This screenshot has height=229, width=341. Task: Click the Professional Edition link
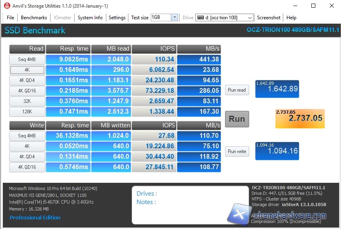tap(35, 217)
